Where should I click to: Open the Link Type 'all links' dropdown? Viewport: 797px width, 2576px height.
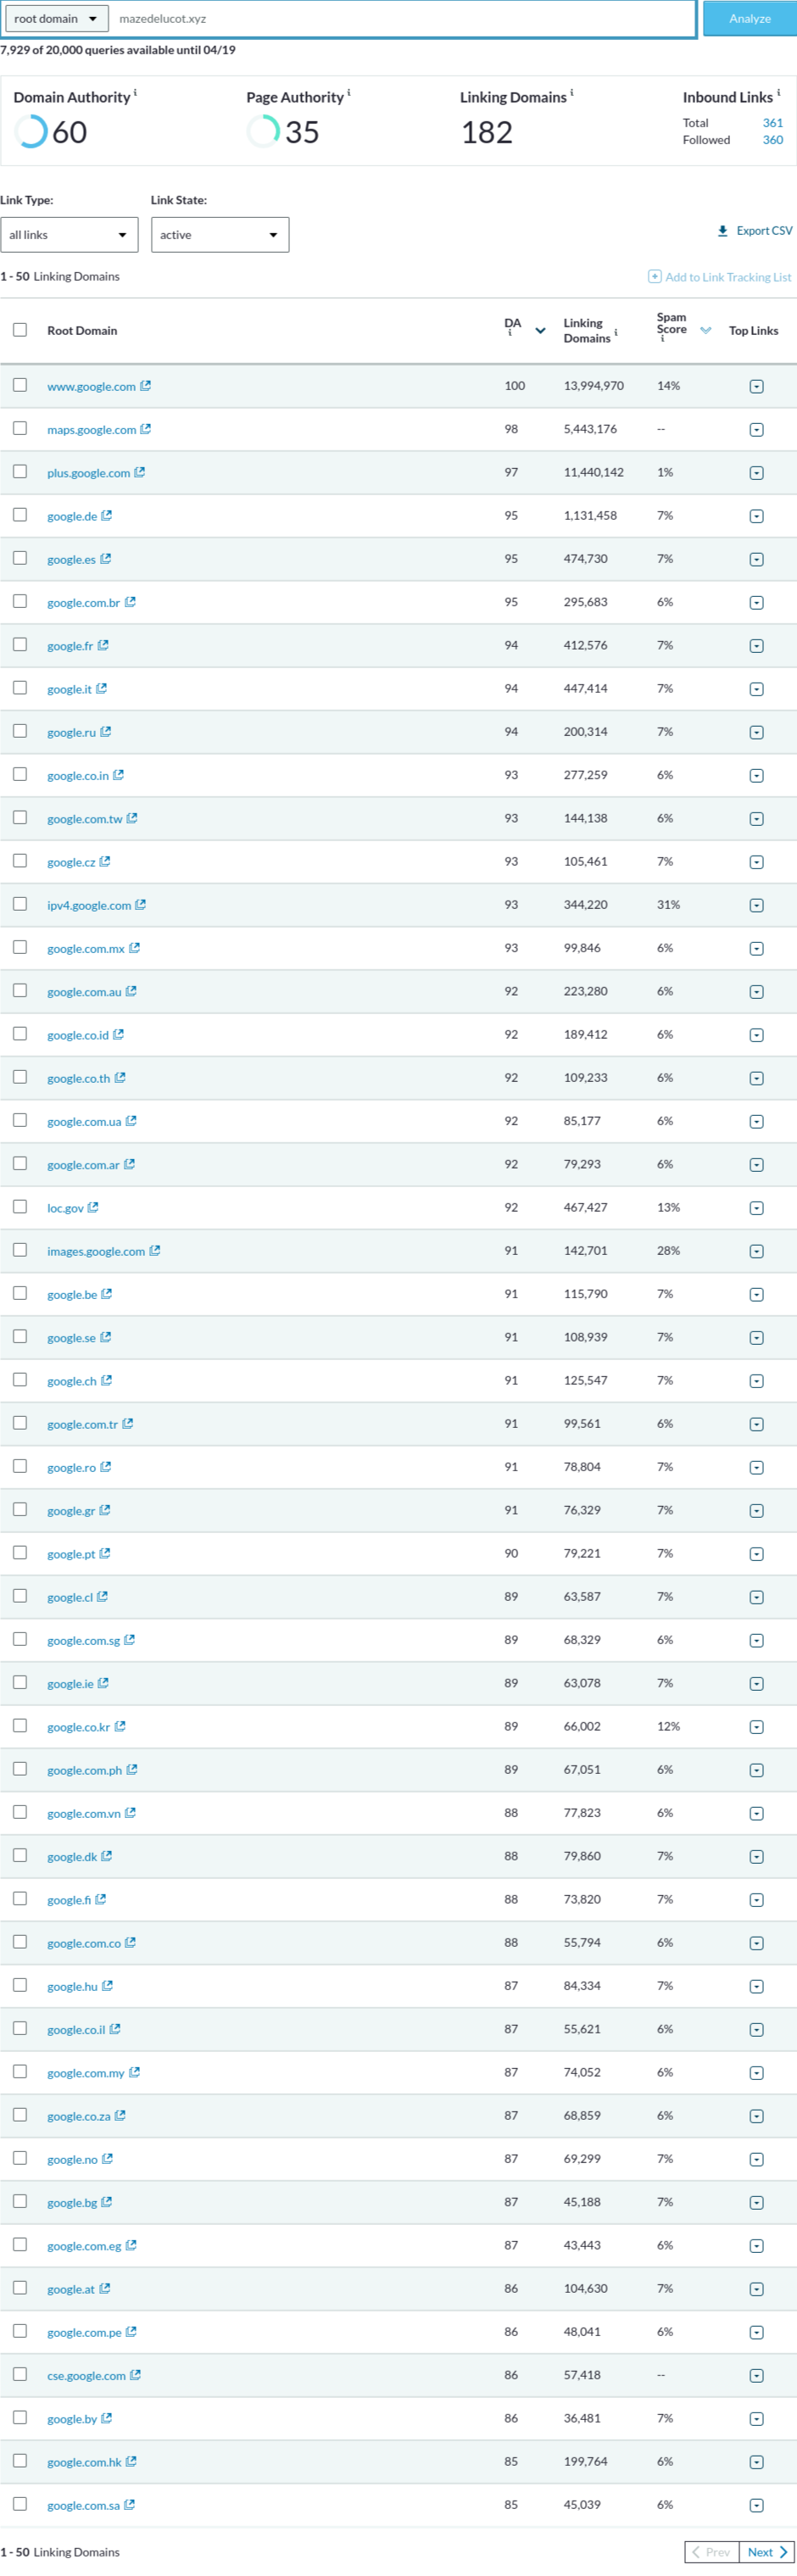point(69,235)
